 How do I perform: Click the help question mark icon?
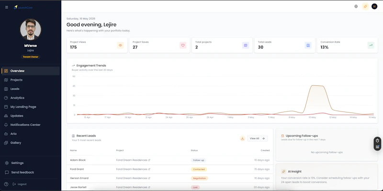6,184
